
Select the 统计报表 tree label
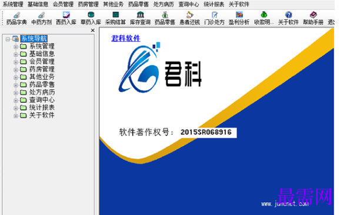coord(42,107)
